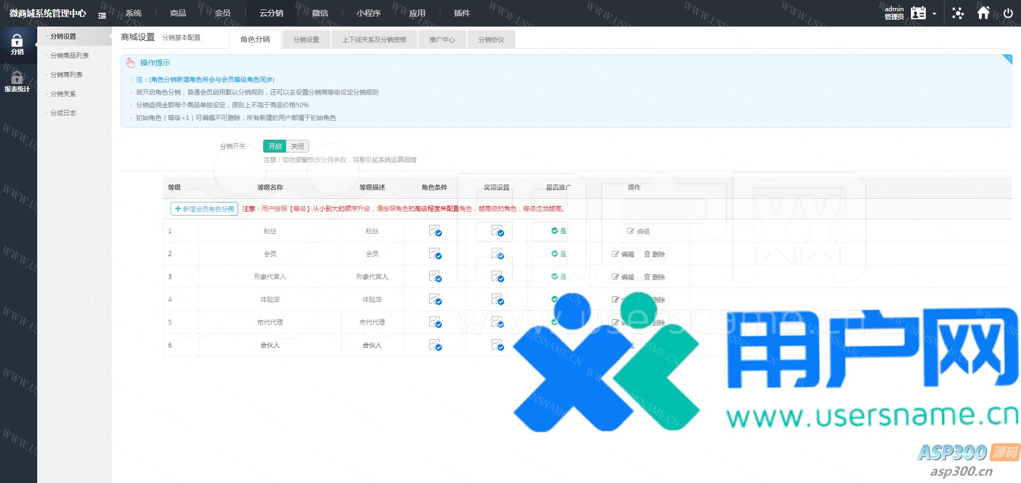Open the 插件 top menu
Screen dimensions: 1021x483
click(x=462, y=13)
